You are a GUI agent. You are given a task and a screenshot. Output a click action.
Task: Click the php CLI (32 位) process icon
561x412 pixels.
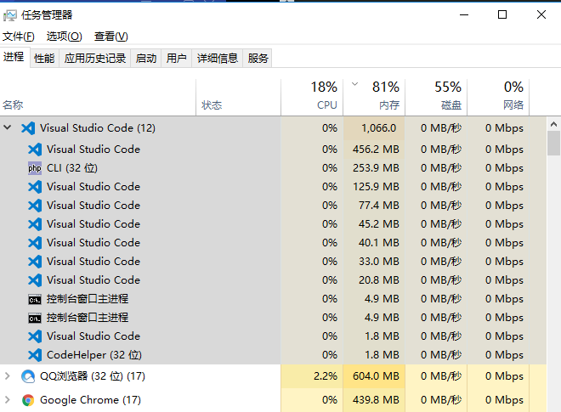point(35,167)
